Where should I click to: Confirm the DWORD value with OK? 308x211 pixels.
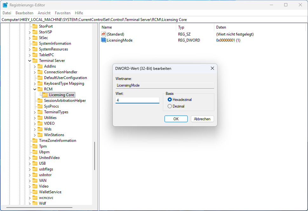[176, 119]
